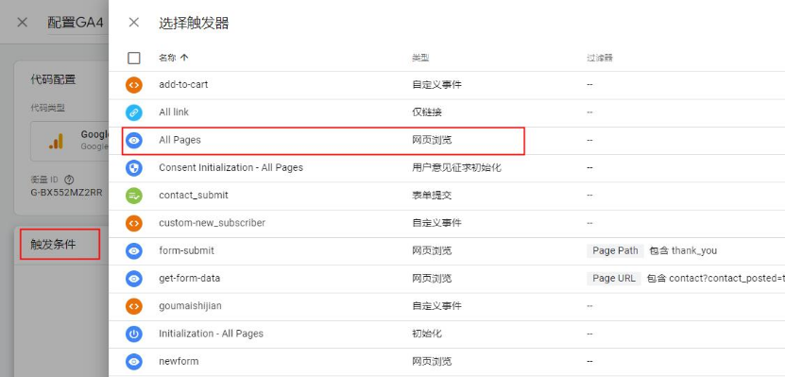Click the 过滤器 column header
The width and height of the screenshot is (785, 377).
(x=600, y=58)
